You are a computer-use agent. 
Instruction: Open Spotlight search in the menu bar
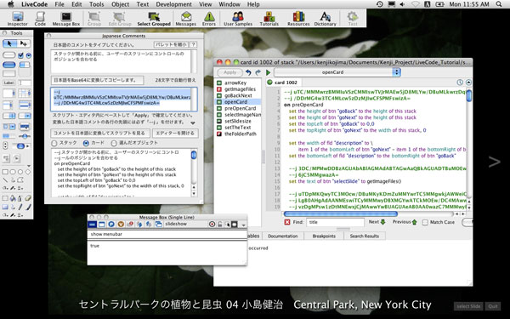pos(499,4)
